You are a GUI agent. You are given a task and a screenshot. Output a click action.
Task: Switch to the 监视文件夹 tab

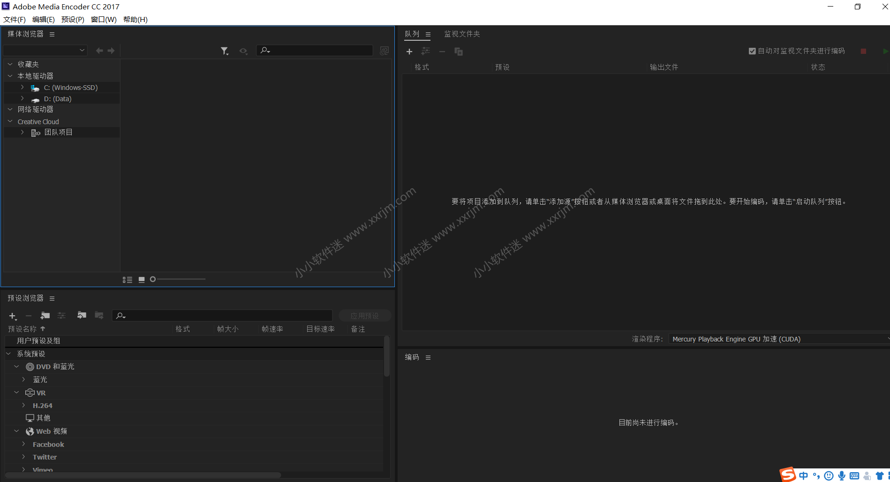462,34
